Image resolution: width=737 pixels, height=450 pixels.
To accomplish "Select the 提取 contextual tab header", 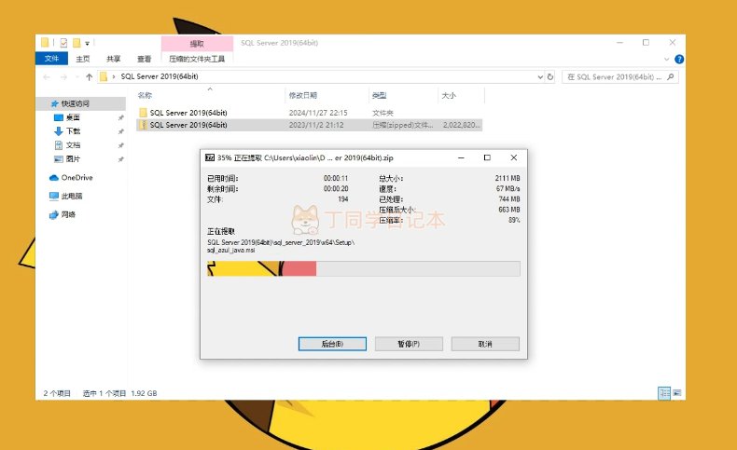I will (x=197, y=44).
